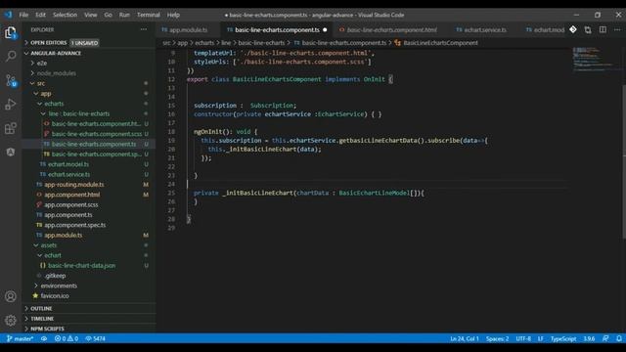Open favicon.ico in explorer
Image resolution: width=626 pixels, height=352 pixels.
pyautogui.click(x=55, y=295)
